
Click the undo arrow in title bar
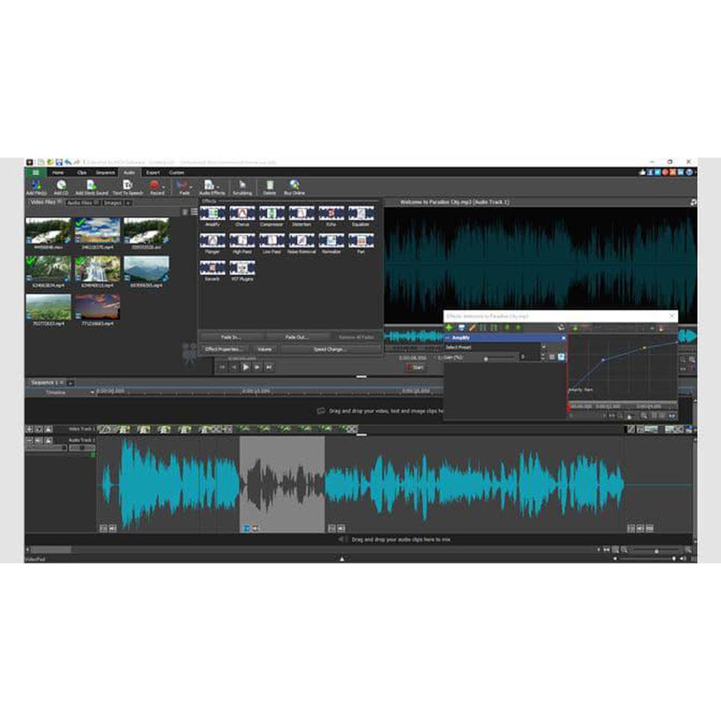point(68,163)
